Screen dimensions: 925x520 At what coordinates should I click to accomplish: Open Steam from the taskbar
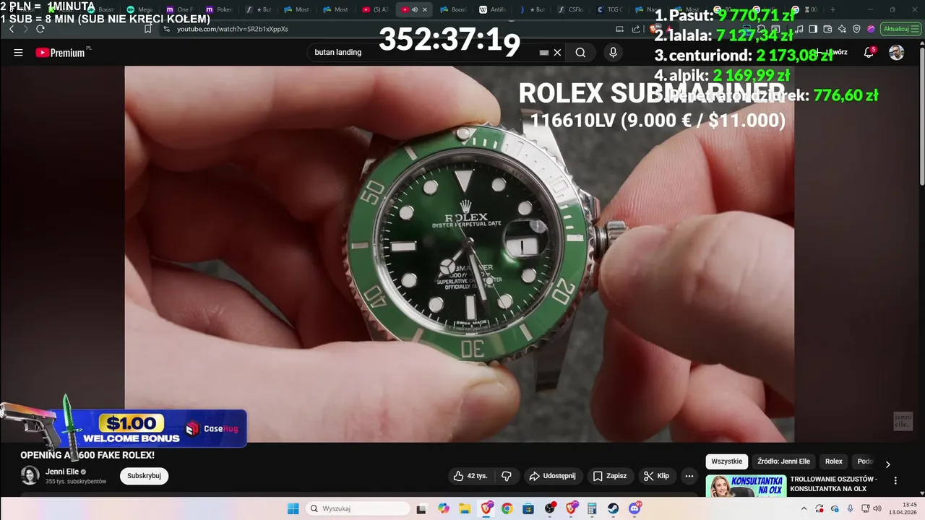click(x=613, y=508)
